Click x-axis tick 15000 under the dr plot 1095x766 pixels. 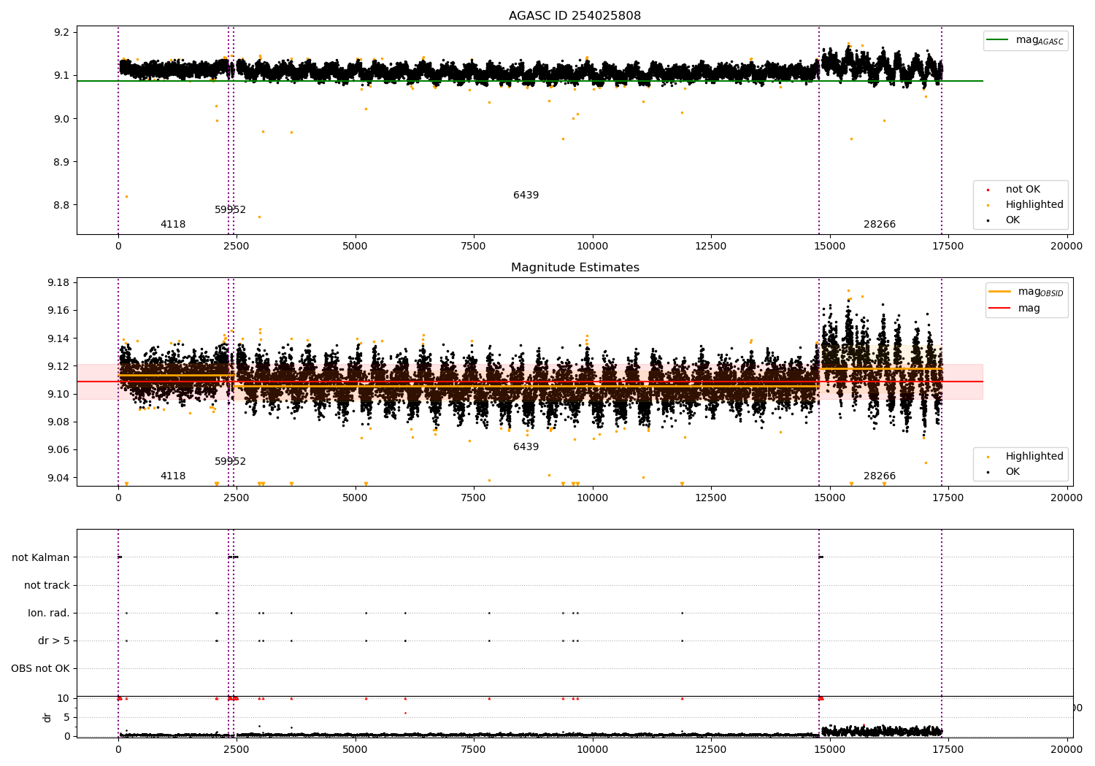pyautogui.click(x=829, y=750)
